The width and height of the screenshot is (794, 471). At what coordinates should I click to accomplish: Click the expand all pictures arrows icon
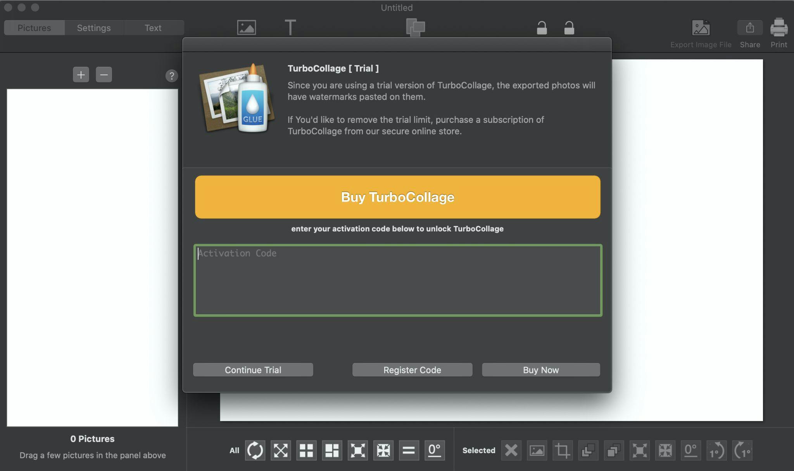click(x=357, y=450)
